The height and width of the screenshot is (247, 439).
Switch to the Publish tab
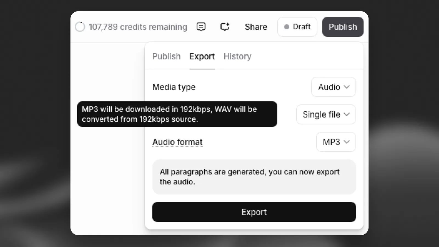click(167, 57)
